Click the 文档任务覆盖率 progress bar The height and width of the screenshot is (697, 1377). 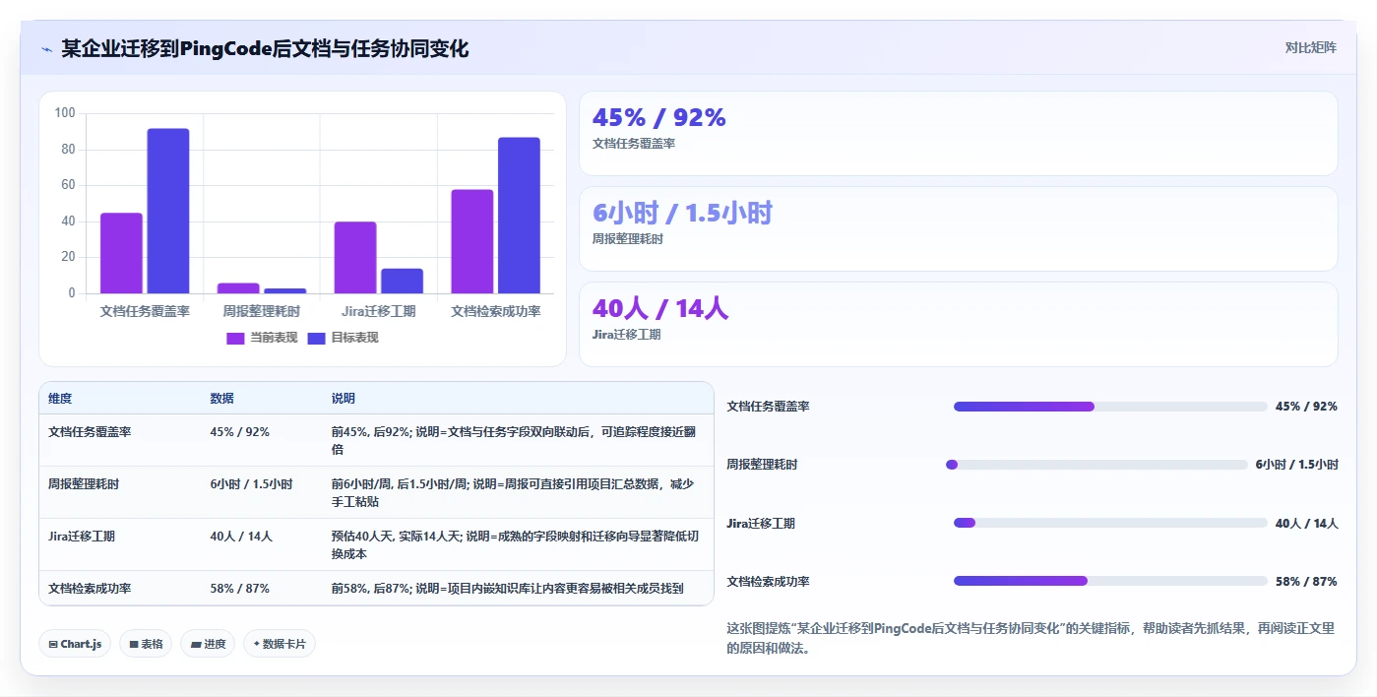(1110, 407)
